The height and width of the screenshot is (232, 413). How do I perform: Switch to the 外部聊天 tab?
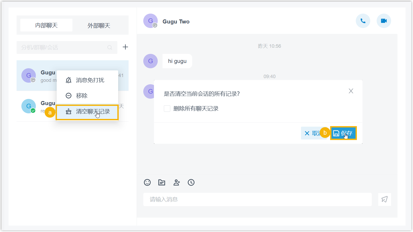pyautogui.click(x=99, y=25)
